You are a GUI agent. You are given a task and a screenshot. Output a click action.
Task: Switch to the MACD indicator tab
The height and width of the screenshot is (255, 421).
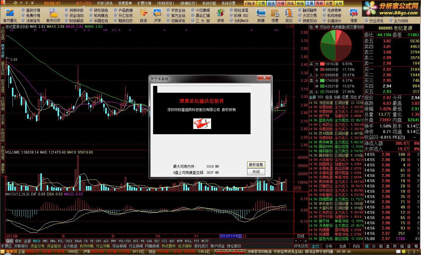coord(37,241)
